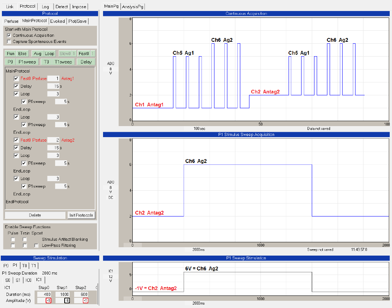Click the green Else command button
The height and width of the screenshot is (308, 392).
22,54
